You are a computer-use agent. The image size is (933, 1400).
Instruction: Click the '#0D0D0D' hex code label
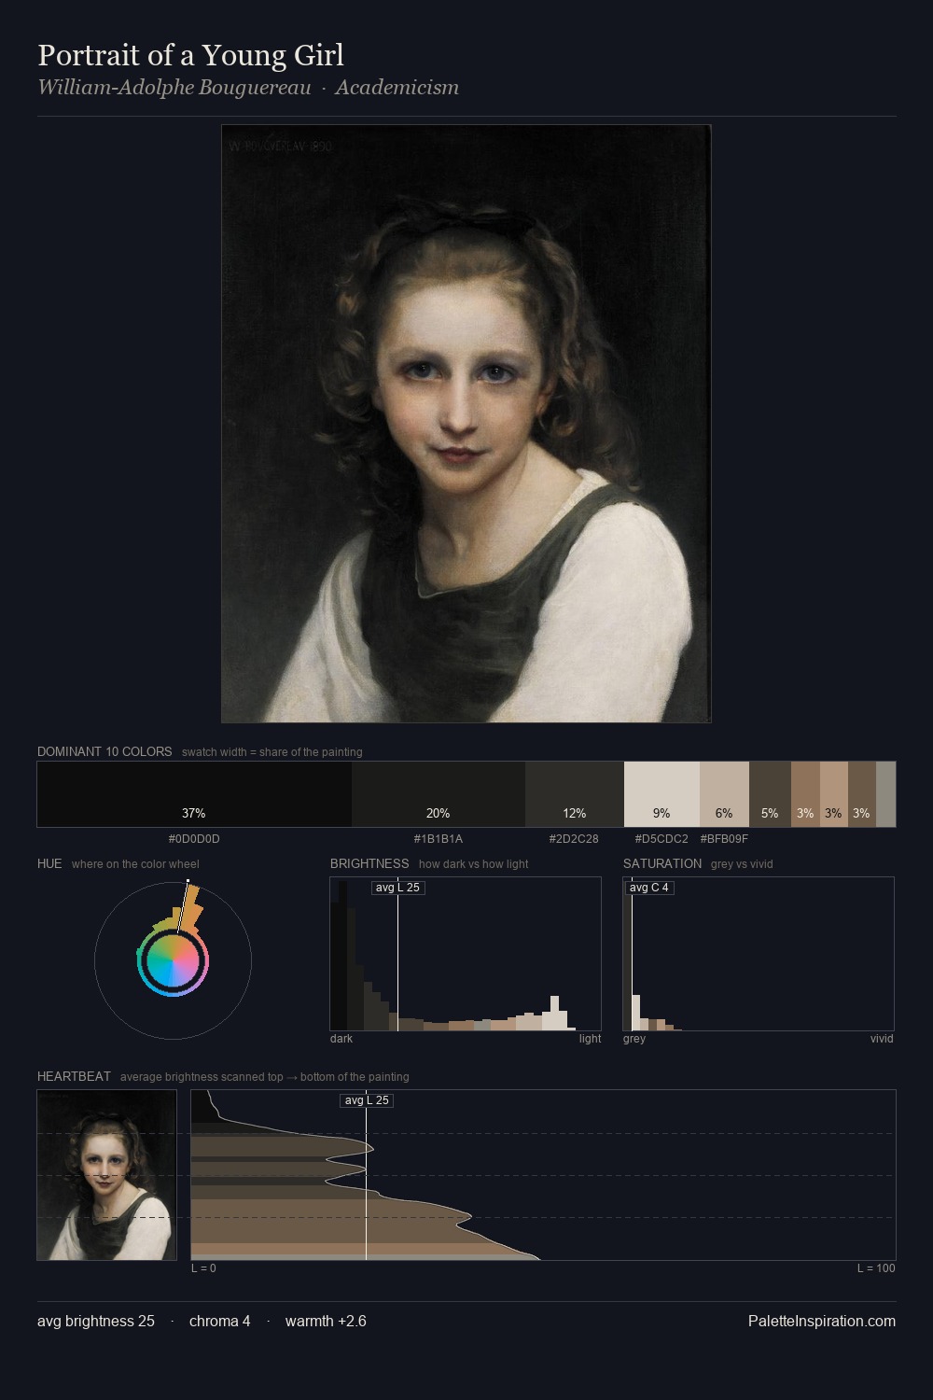[194, 839]
